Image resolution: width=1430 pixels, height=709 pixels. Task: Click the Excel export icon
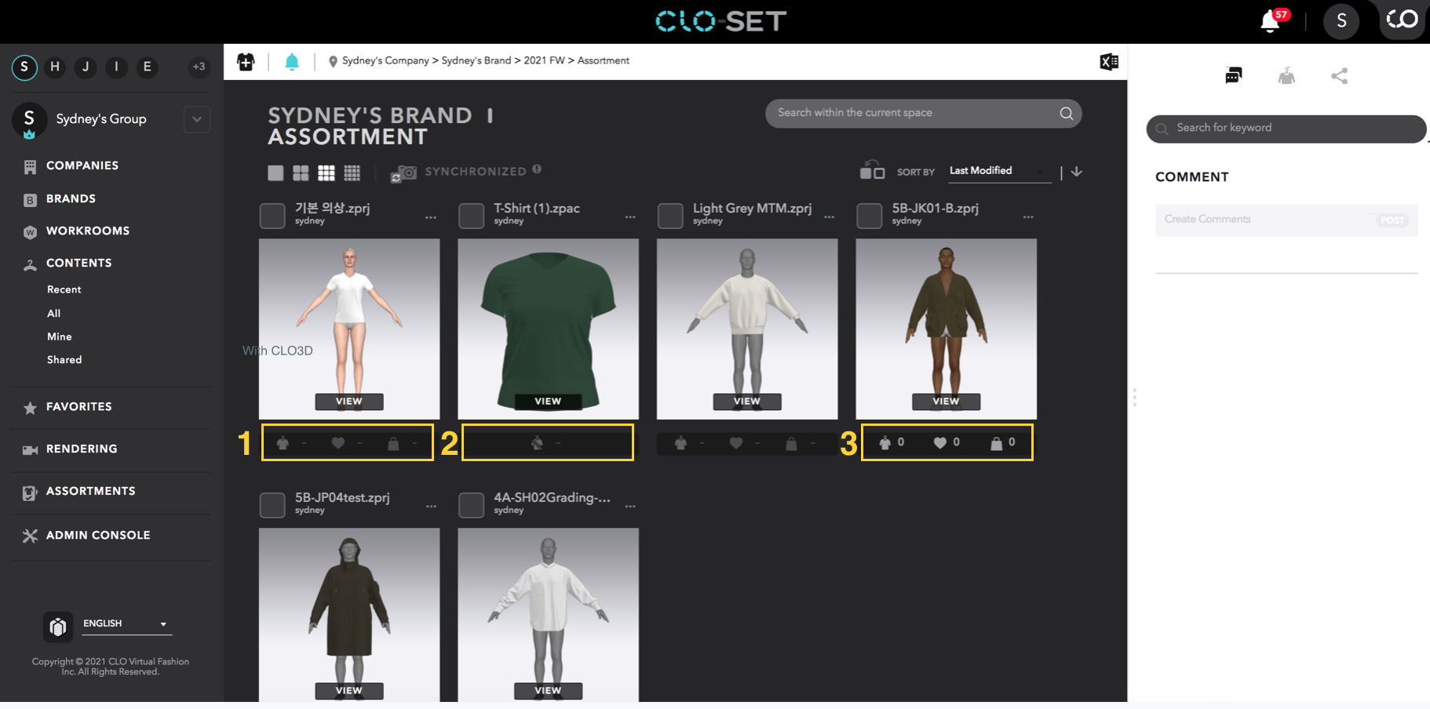click(1109, 61)
